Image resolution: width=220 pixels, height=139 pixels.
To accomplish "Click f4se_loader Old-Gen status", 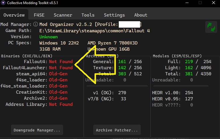I will pos(58,80).
